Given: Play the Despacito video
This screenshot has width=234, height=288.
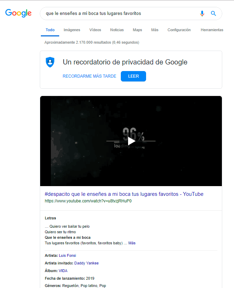Looking at the screenshot, I should (x=131, y=141).
